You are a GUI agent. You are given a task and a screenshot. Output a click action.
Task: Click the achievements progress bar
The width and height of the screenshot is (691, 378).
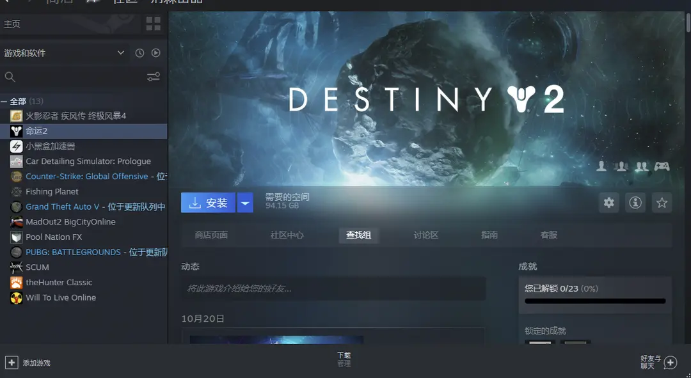[595, 301]
